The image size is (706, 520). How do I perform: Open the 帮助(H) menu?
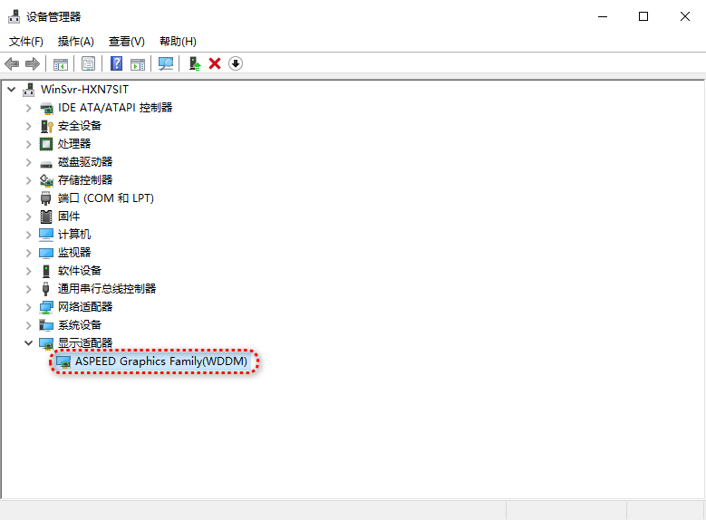click(x=178, y=42)
